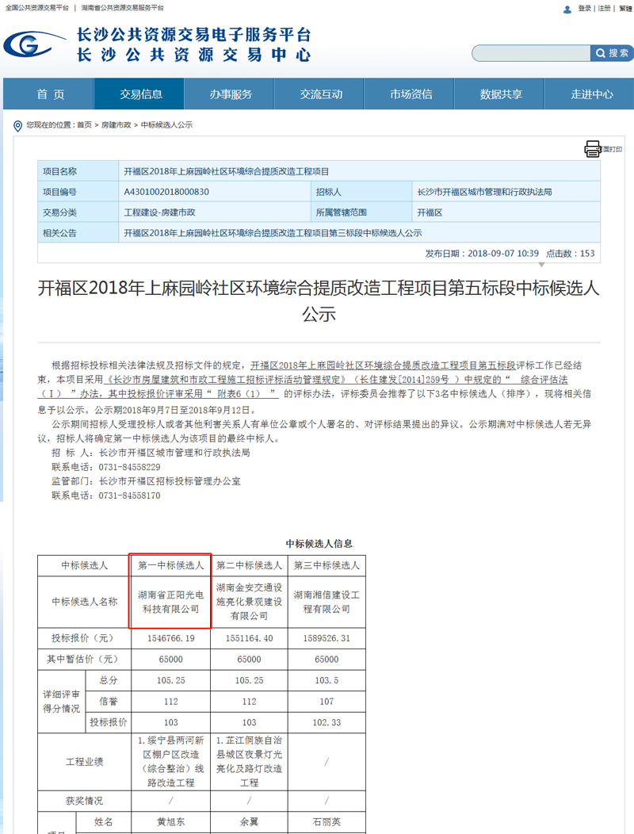Click the printer icon to print page

click(x=593, y=148)
